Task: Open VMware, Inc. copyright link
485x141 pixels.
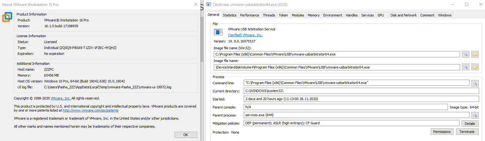Action: (x=60, y=98)
